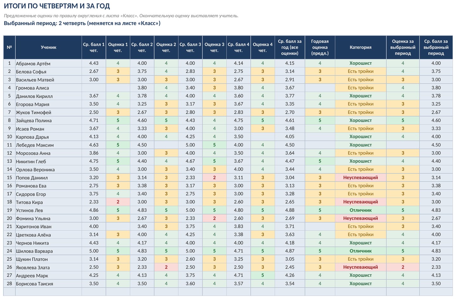
Task: Click the "№" column header
Action: coord(9,47)
